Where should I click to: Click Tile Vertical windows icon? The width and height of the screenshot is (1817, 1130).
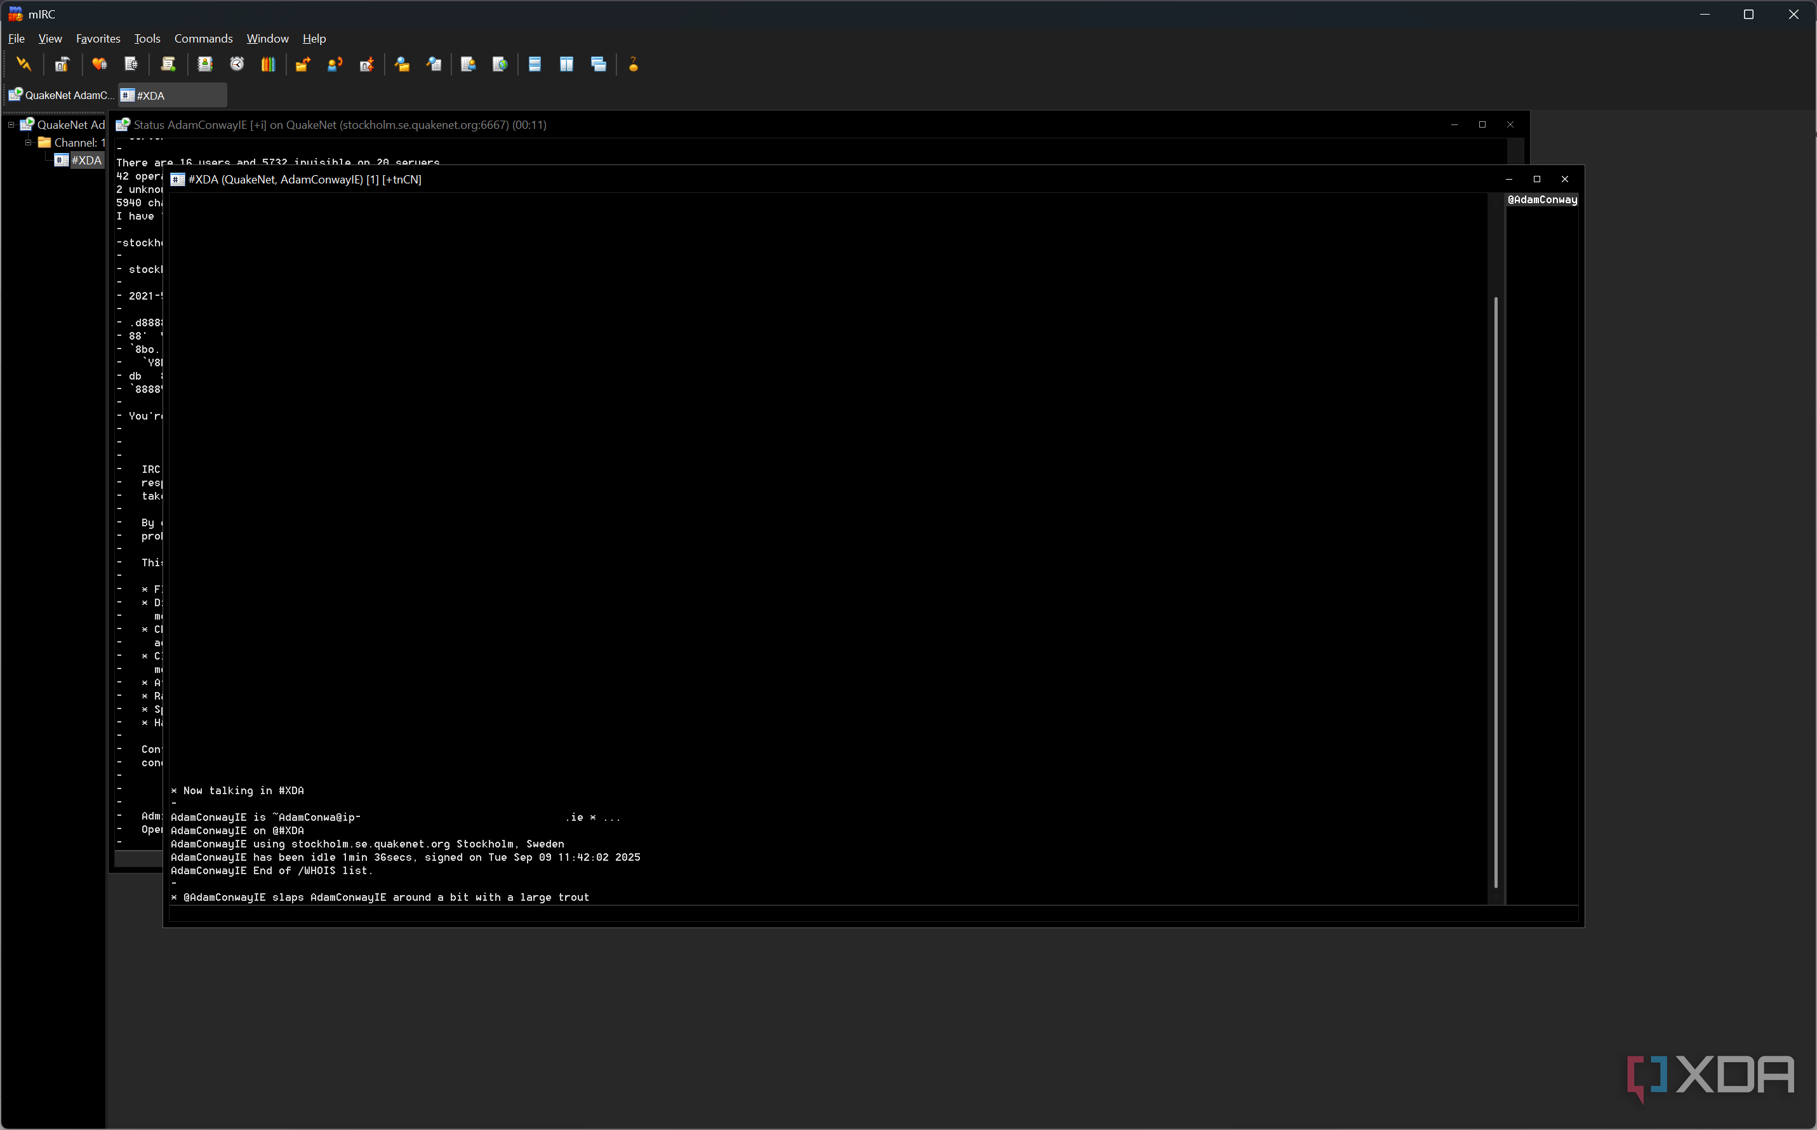566,64
